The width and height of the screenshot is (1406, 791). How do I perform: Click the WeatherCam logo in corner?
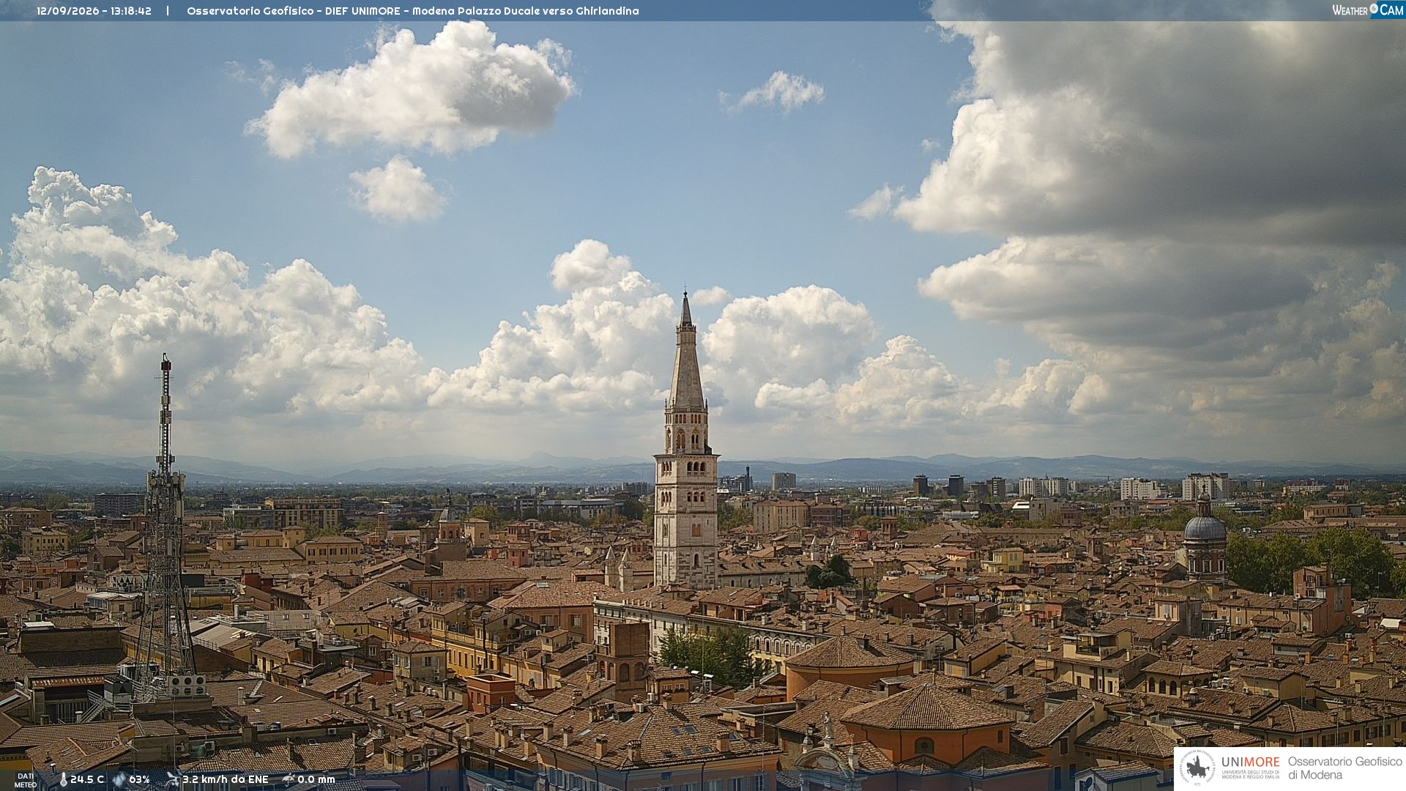tap(1367, 10)
